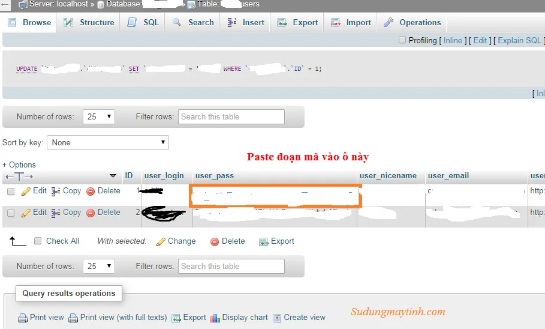Open the Browse tab
Screen dimensions: 545x329
(x=29, y=22)
